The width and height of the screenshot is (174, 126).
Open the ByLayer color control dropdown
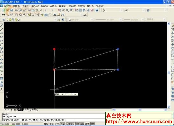tap(81, 20)
